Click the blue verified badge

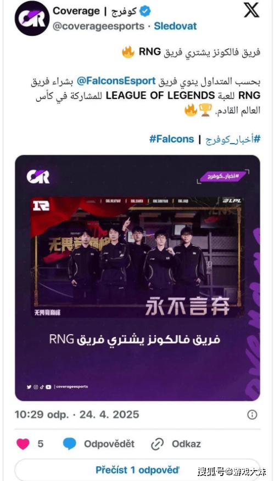145,12
